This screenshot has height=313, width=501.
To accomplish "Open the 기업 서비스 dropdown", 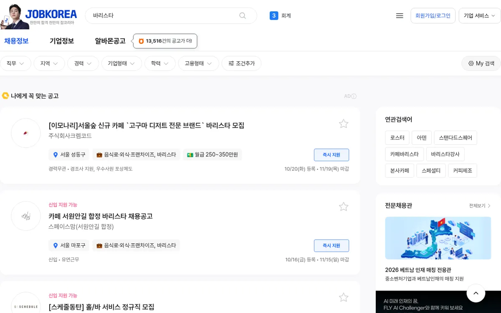I will [x=479, y=15].
